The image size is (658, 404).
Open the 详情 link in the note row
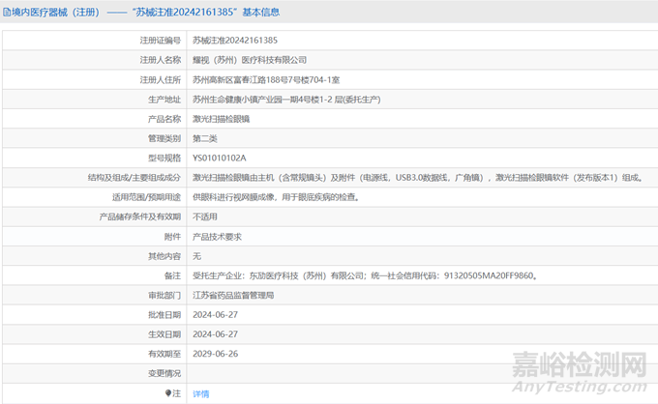200,393
